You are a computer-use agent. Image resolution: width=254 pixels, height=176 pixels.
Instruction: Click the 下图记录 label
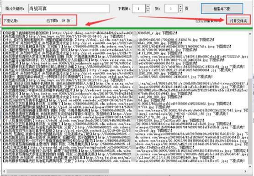pyautogui.click(x=11, y=21)
